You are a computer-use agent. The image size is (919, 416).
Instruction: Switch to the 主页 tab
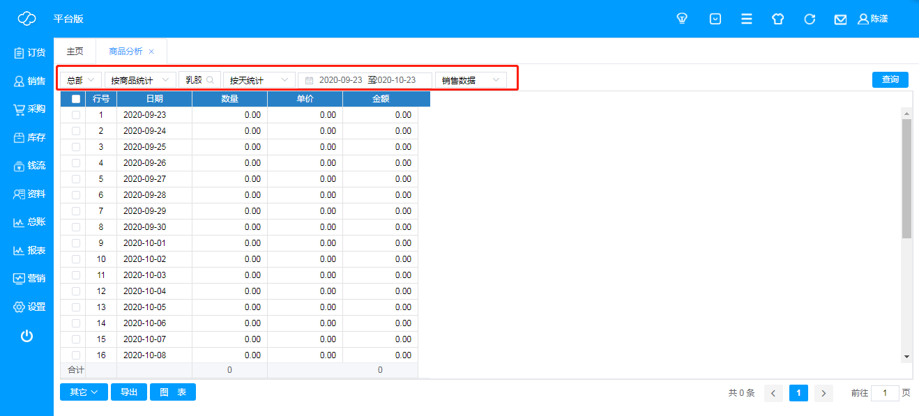75,52
